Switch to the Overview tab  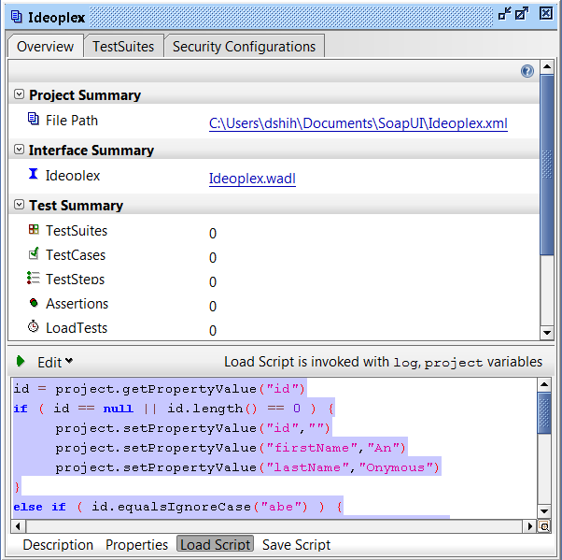tap(45, 47)
